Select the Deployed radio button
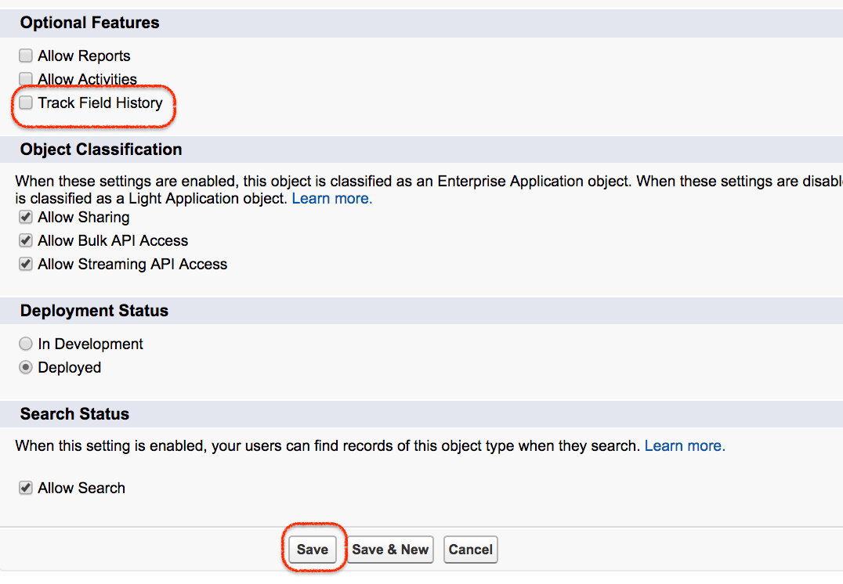The width and height of the screenshot is (843, 584). click(x=25, y=366)
